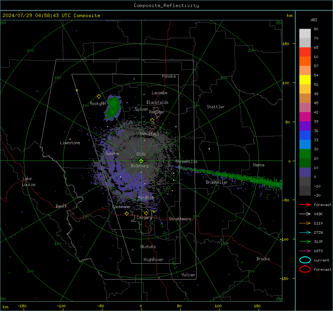The image size is (333, 311).
Task: Select the magenta swatch between 42 and 39 dBZ
Action: tap(305, 117)
